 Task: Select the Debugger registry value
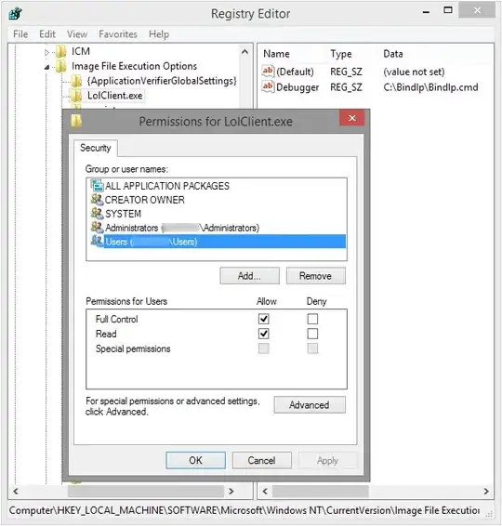(x=297, y=87)
